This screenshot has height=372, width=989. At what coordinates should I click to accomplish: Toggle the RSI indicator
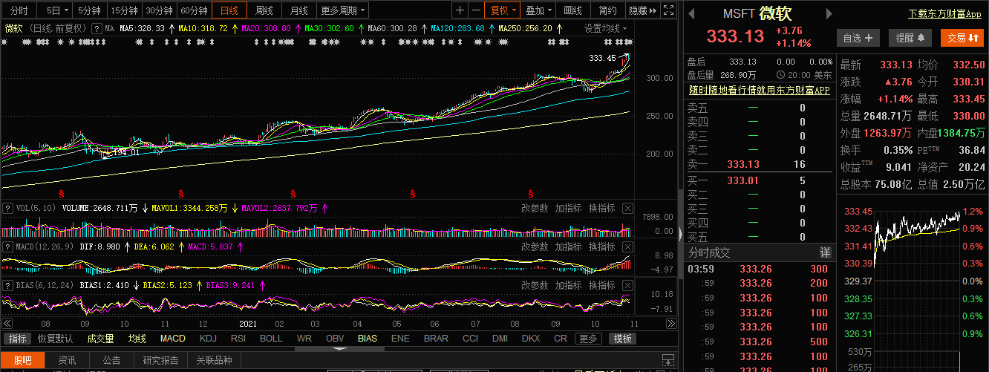click(x=238, y=339)
